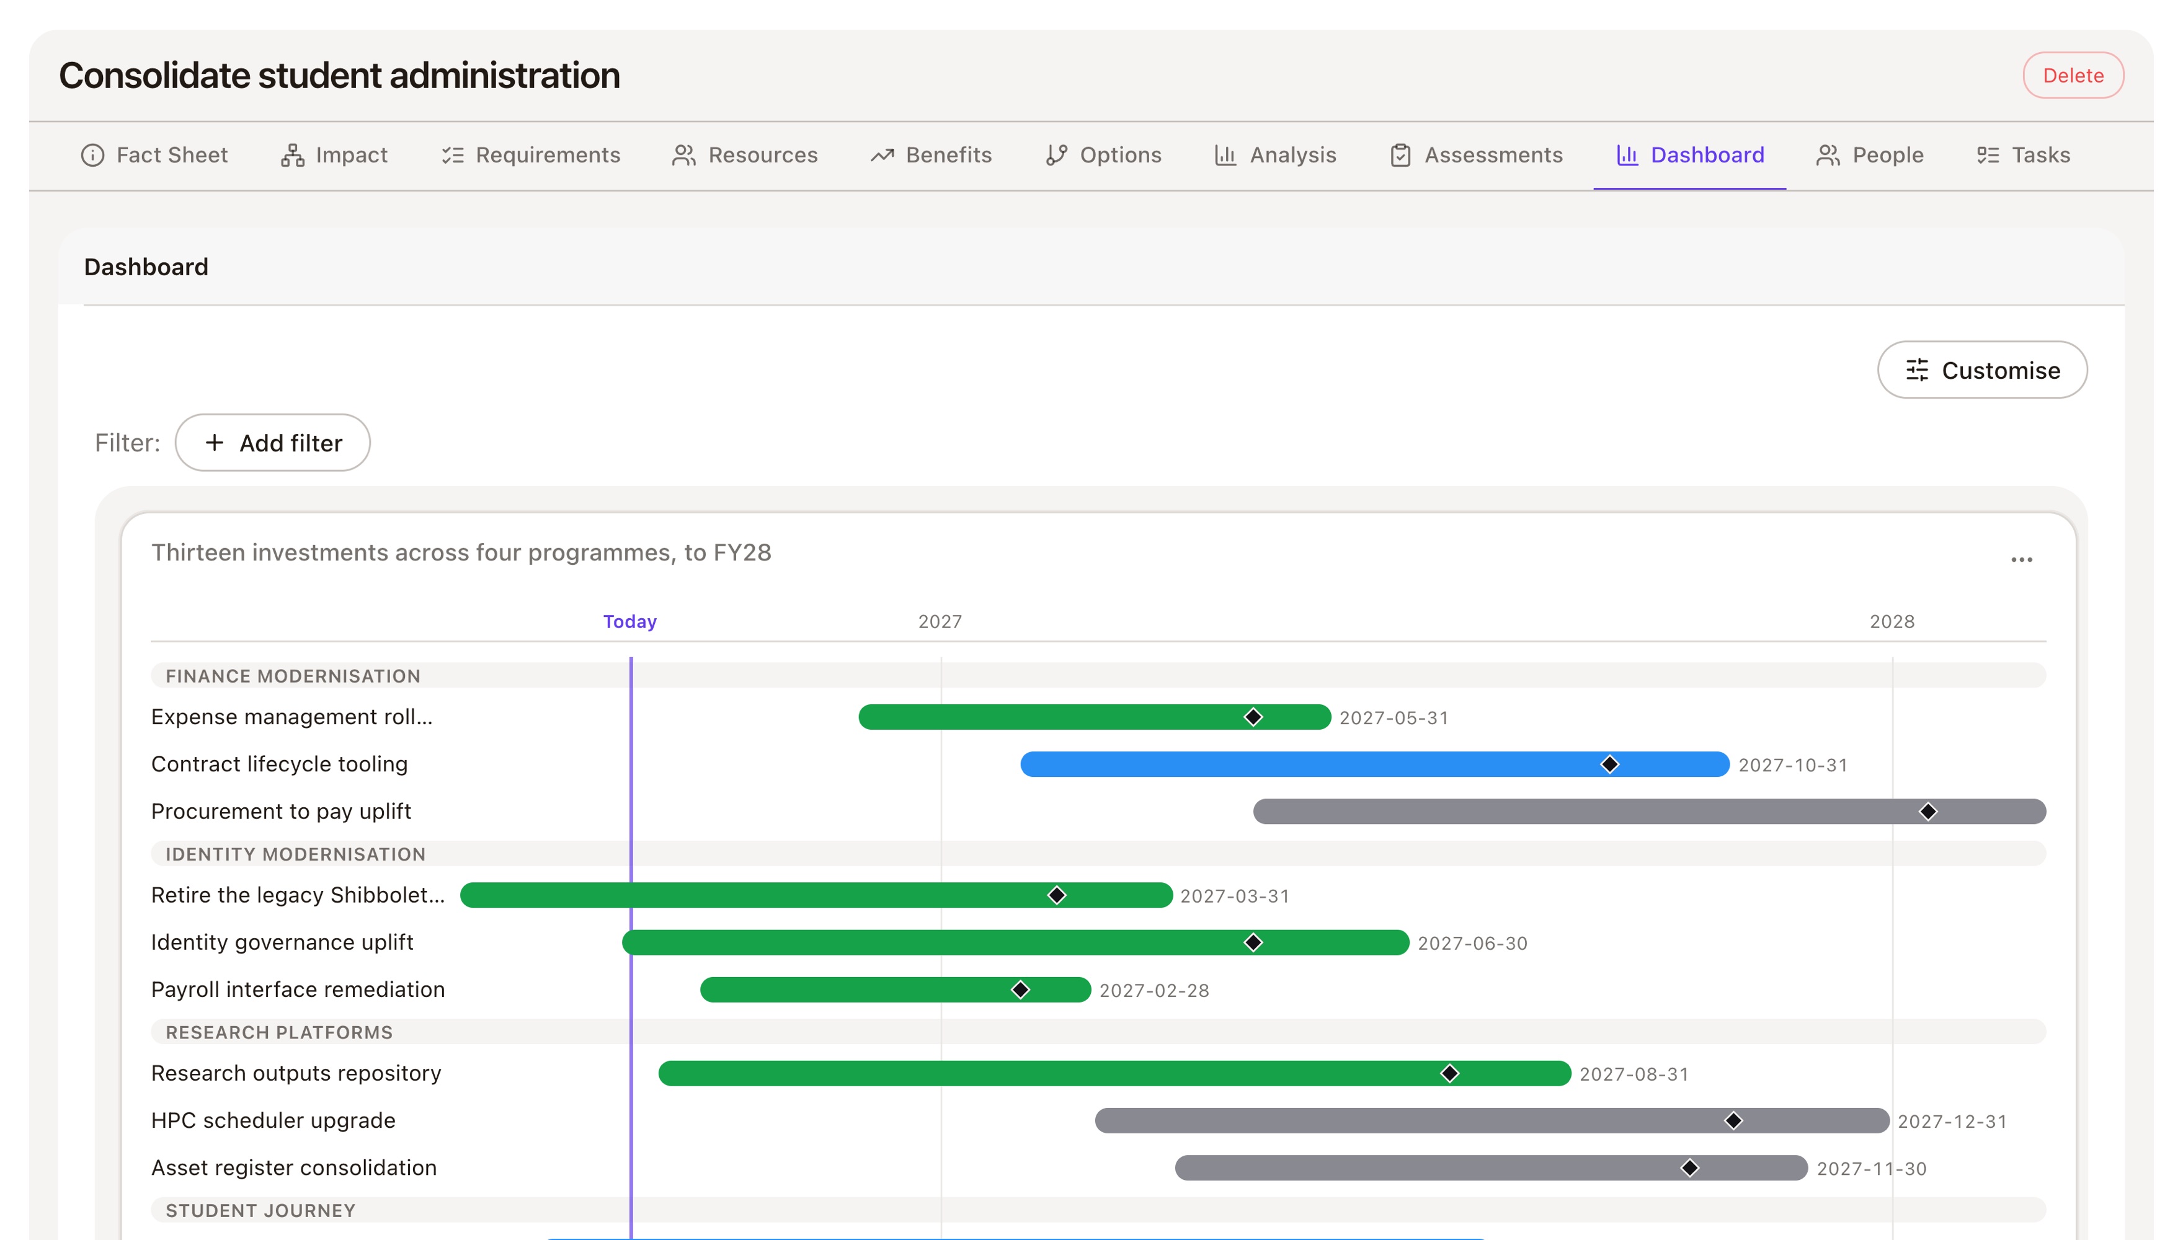Click the Tasks list icon
Image resolution: width=2183 pixels, height=1240 pixels.
[x=1987, y=155]
